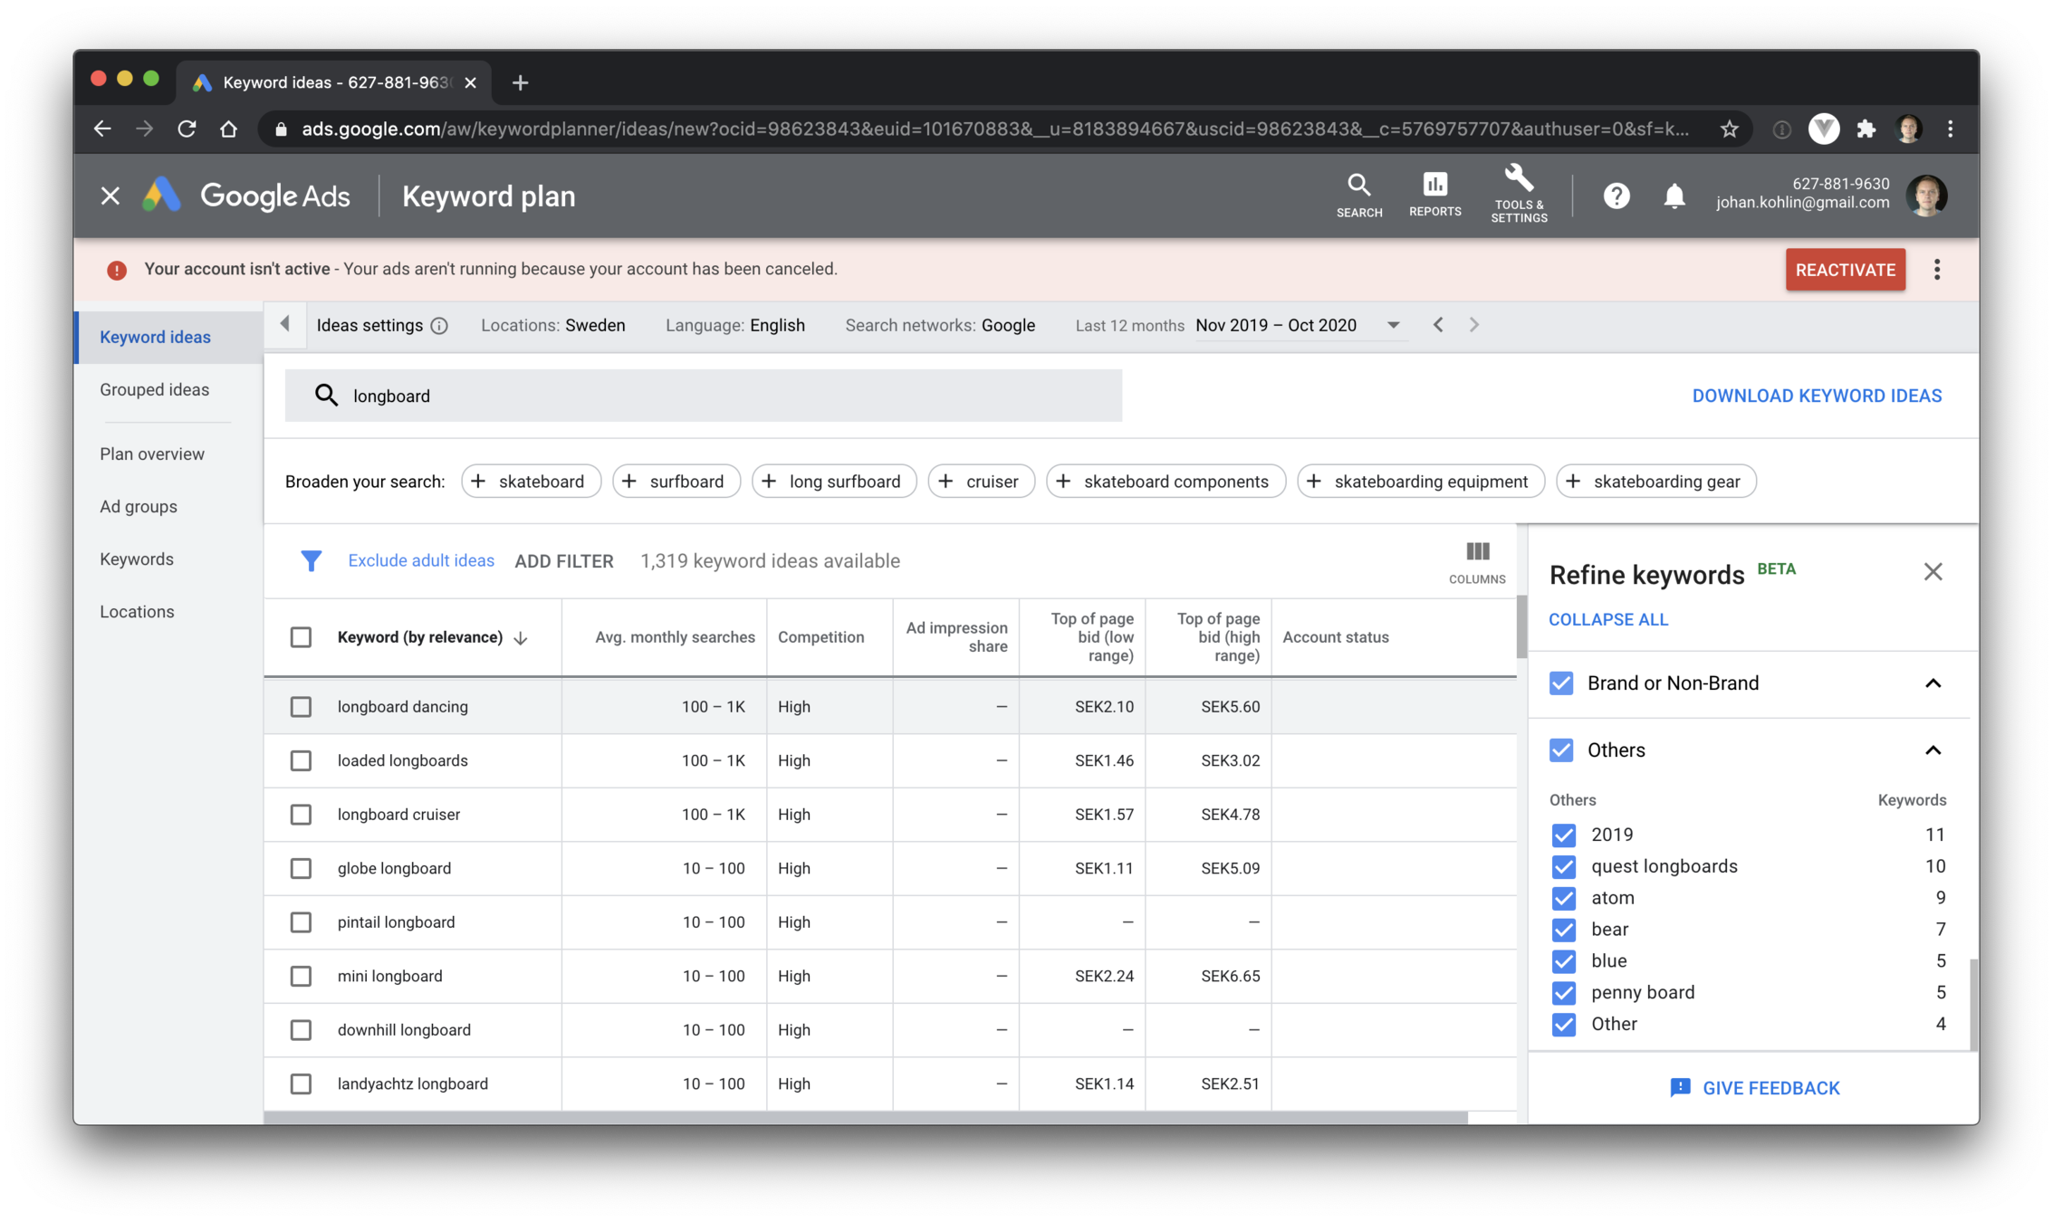This screenshot has width=2053, height=1222.
Task: Click the Ideas settings info icon
Action: 439,326
